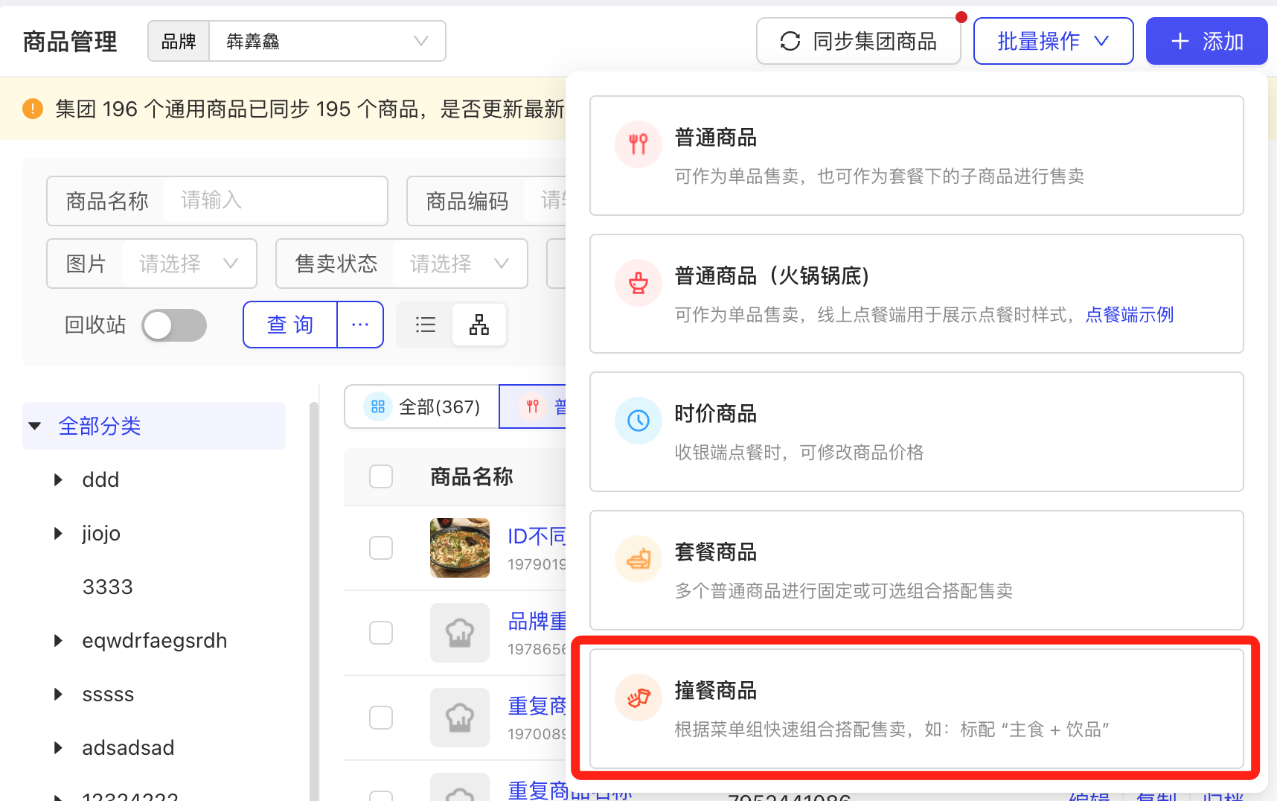Screen dimensions: 1277x801
Task: Open the 售卖状态 select dropdown
Action: point(458,264)
